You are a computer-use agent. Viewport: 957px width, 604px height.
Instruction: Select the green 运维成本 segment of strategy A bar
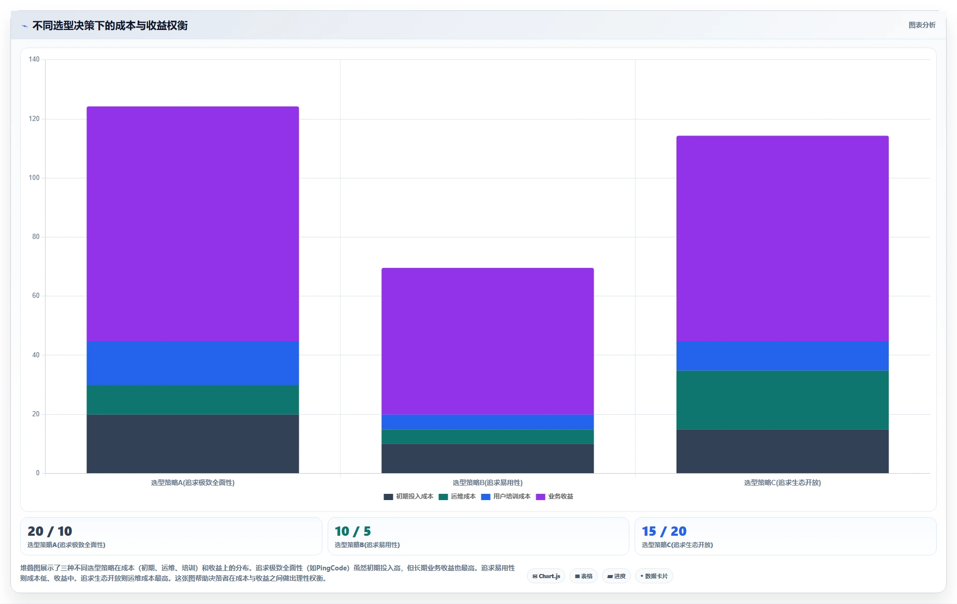(193, 400)
